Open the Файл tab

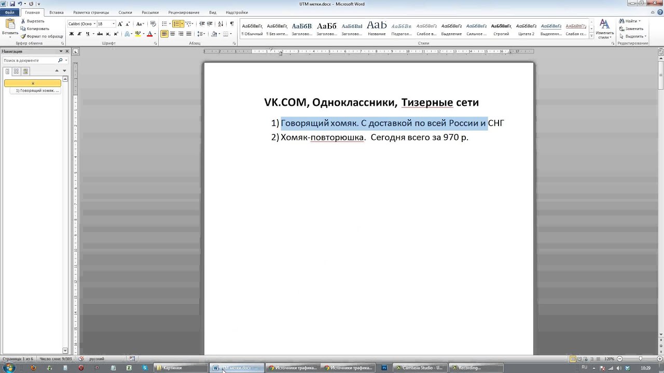(10, 12)
